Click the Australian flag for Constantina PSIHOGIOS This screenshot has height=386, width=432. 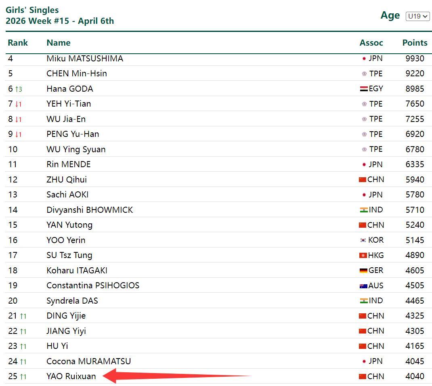[x=363, y=286]
